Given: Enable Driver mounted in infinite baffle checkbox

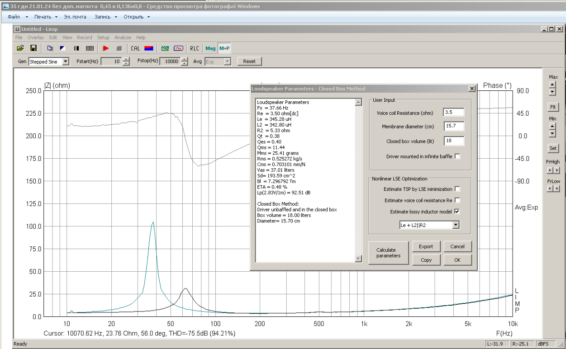Looking at the screenshot, I should pos(457,156).
